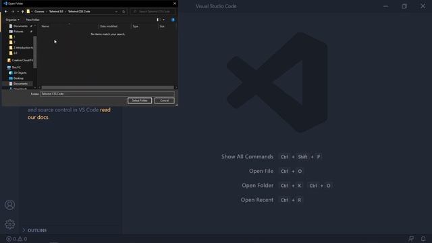This screenshot has width=432, height=243.
Task: Restore down the Visual Studio Code window
Action: [x=404, y=6]
